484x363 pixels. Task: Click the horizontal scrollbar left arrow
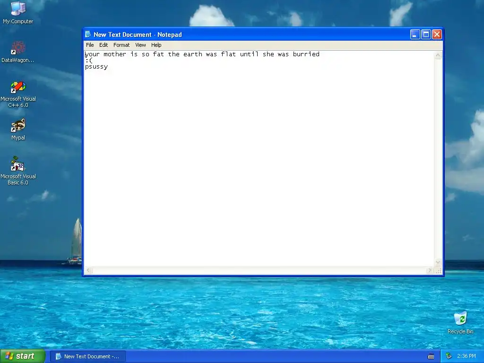(x=88, y=270)
